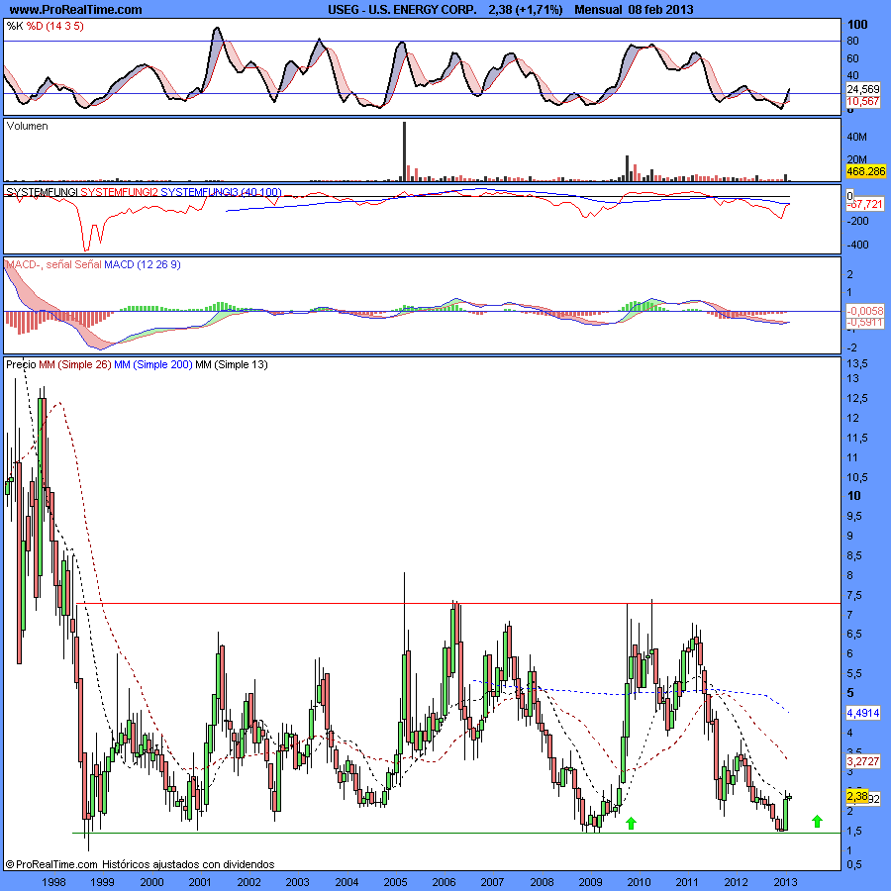This screenshot has height=891, width=891.
Task: Click the tallest 2005 volume spike bar
Action: pos(405,151)
